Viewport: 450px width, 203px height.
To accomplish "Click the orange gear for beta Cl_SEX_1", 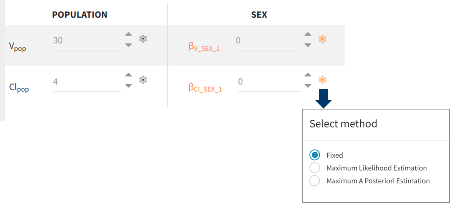I will 322,80.
